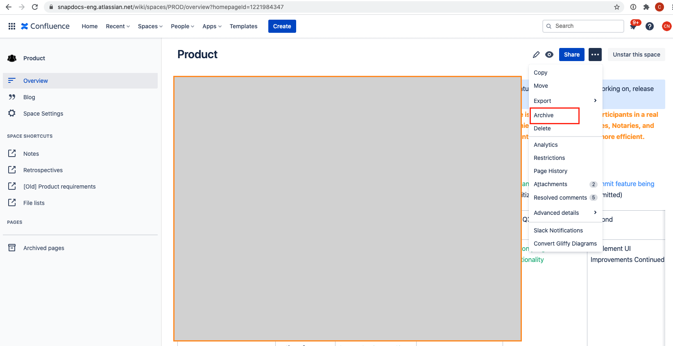Open Resolved comments menu item
This screenshot has height=346, width=673.
tap(565, 198)
